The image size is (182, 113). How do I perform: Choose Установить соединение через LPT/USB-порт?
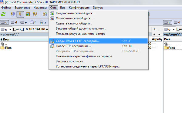coord(98,66)
